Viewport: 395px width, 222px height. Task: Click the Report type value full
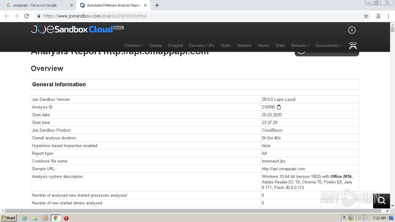264,153
